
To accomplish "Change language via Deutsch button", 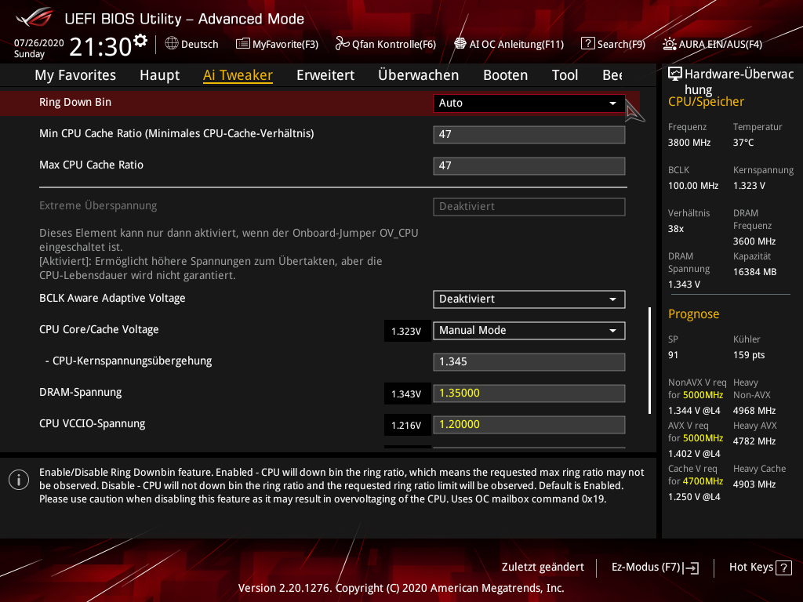I will coord(191,44).
